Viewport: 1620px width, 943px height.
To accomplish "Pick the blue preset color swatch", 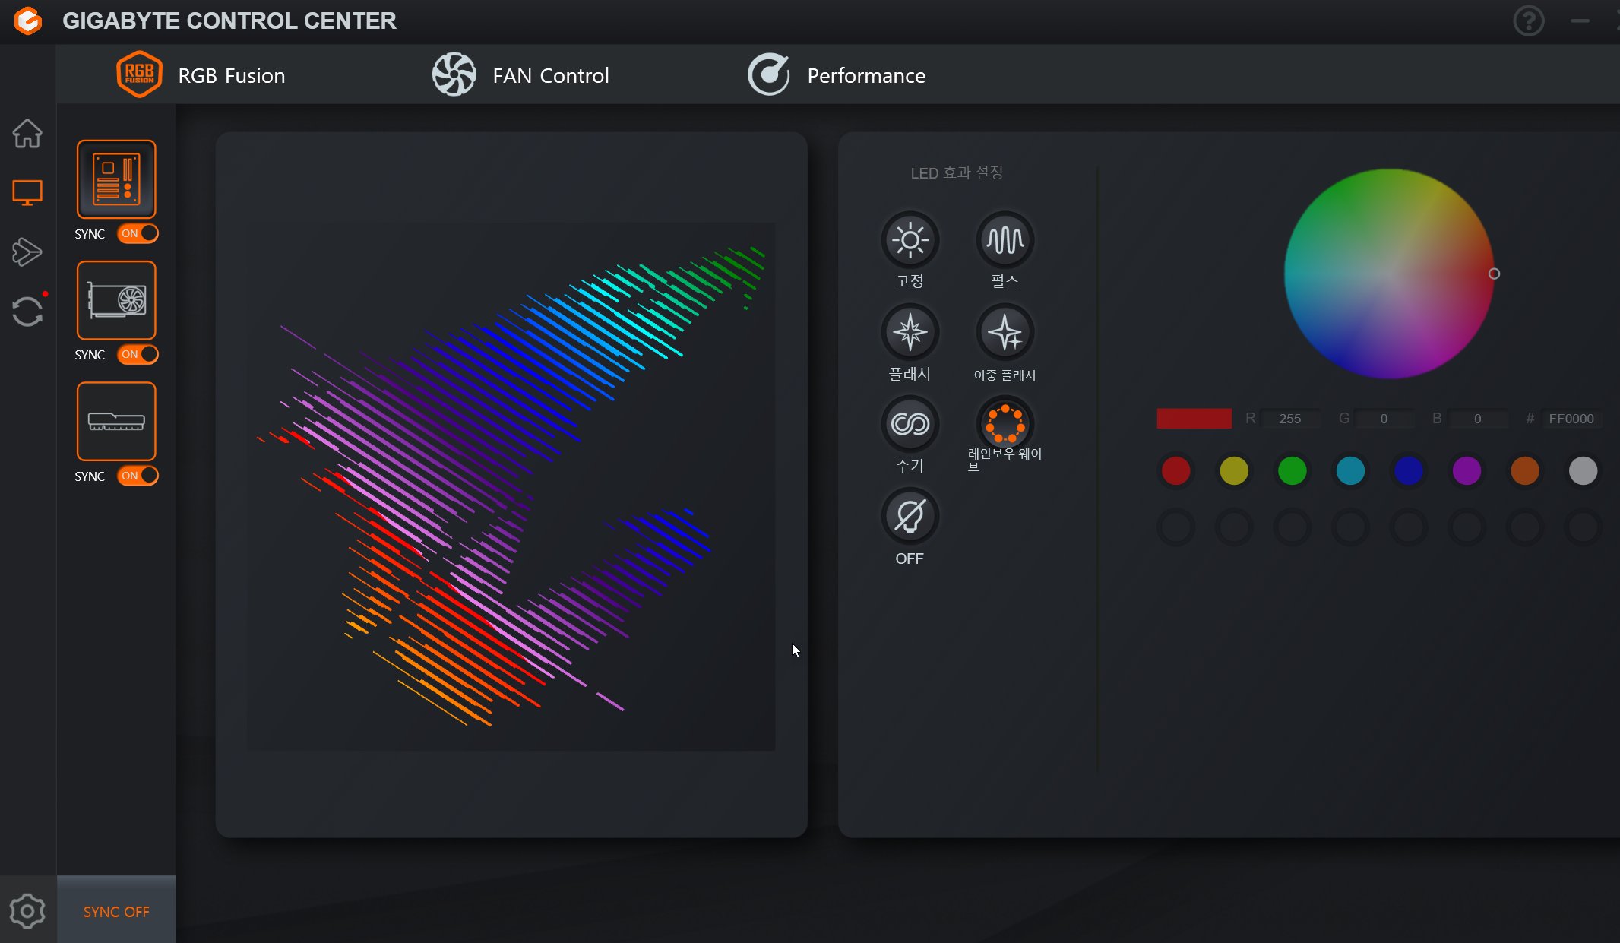I will tap(1408, 470).
